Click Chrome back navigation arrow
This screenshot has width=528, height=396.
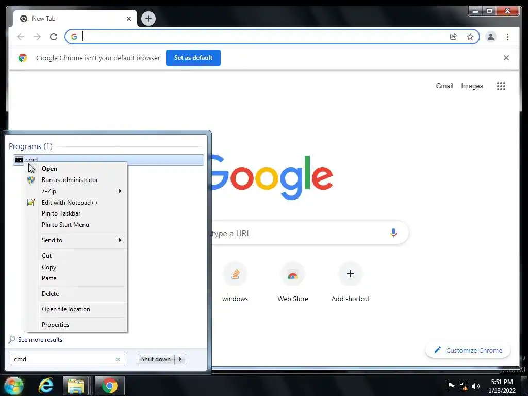click(21, 37)
